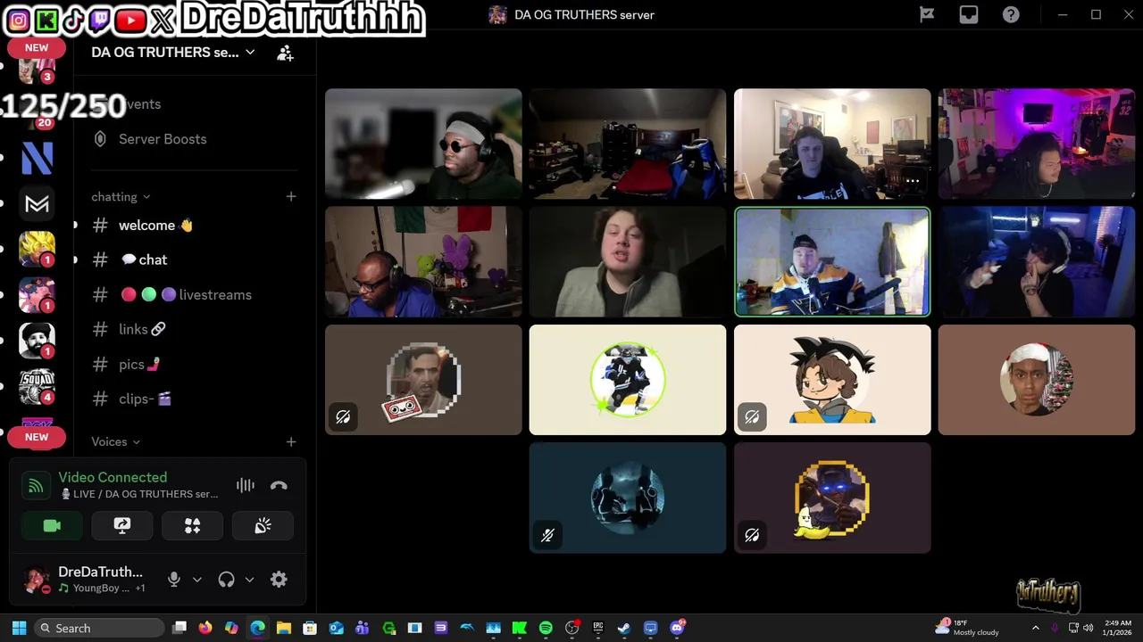
Task: Select the banana avatar tile
Action: click(x=832, y=498)
